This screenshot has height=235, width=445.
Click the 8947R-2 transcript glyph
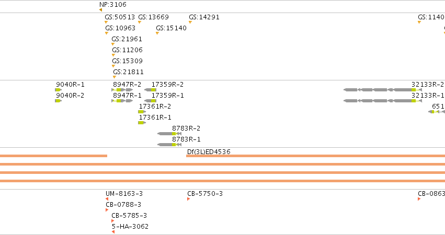point(122,90)
